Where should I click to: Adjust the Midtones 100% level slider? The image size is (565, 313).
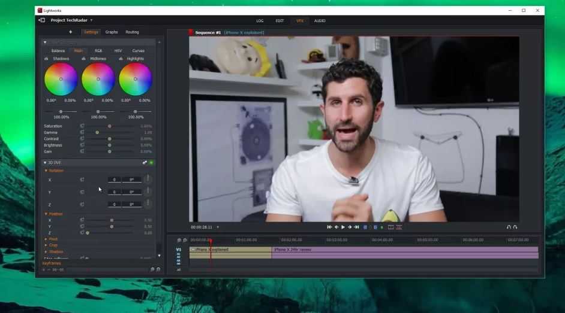tap(98, 112)
